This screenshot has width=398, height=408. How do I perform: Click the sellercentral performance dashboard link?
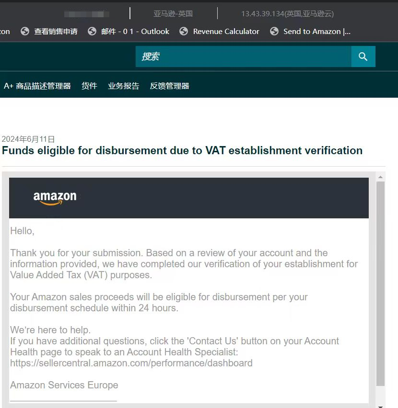click(131, 363)
